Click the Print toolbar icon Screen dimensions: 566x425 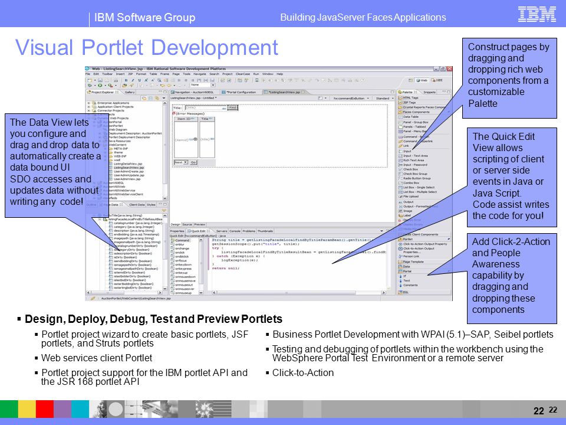click(116, 80)
